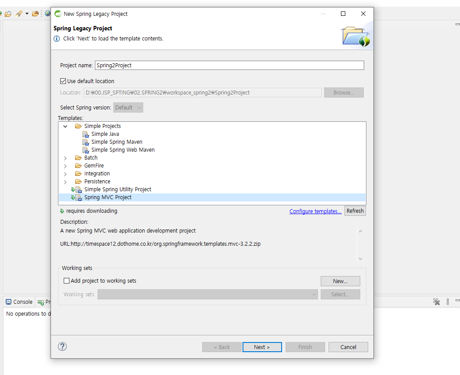Viewport: 460px width, 375px height.
Task: Maximize the New Spring Legacy Project dialog
Action: point(343,14)
